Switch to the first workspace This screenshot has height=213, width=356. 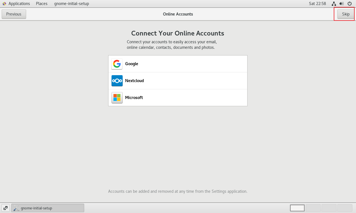[297, 208]
